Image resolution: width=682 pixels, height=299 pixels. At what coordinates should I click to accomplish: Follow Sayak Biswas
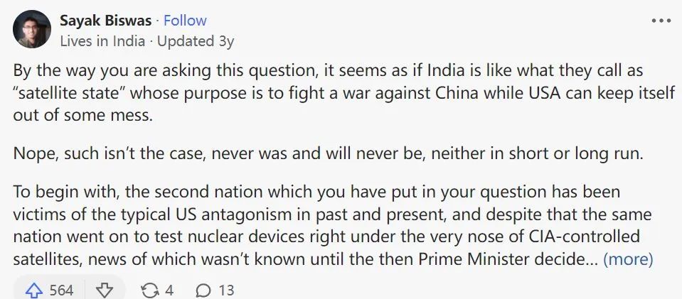click(185, 21)
